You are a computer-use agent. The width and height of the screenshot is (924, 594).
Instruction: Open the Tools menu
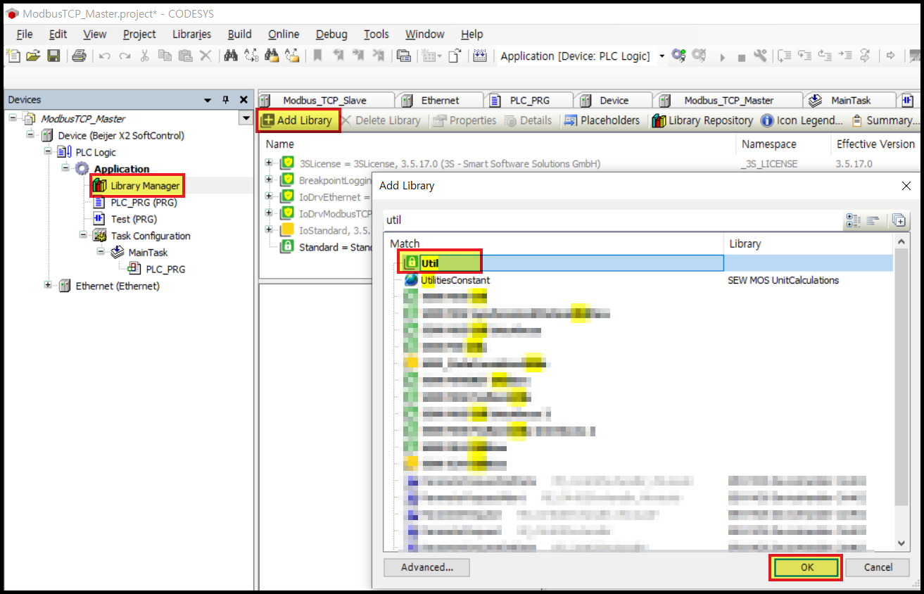pos(376,34)
